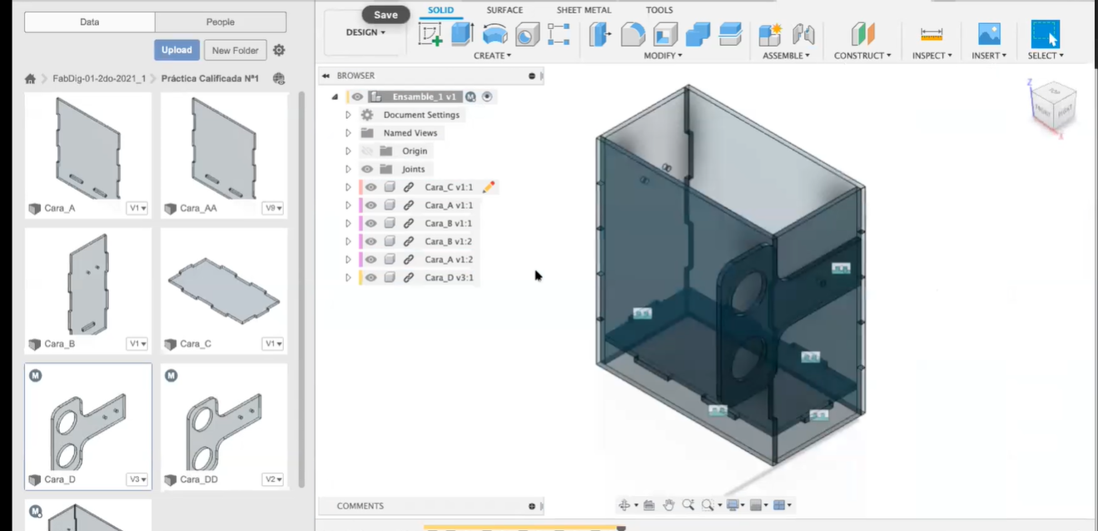This screenshot has height=531, width=1098.
Task: Open the Cara_AA V9 version dropdown
Action: 273,208
